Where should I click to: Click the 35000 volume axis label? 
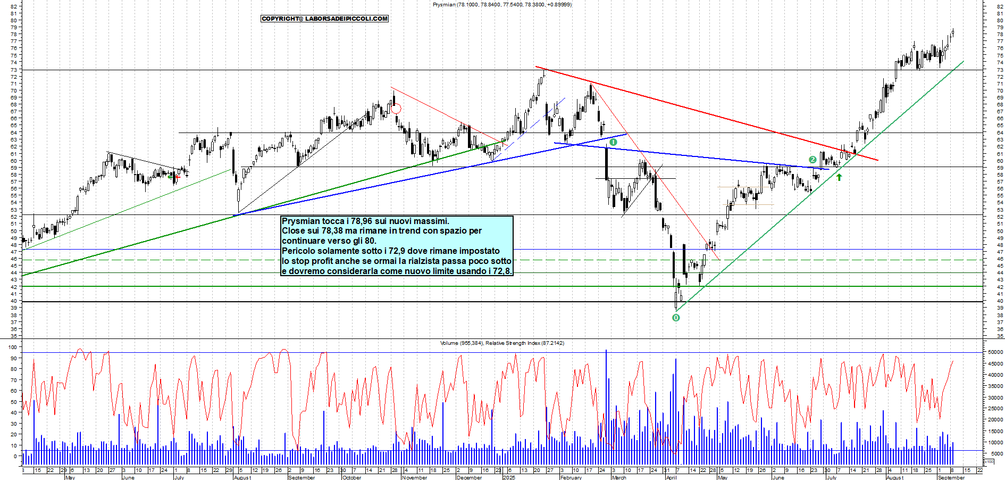click(995, 386)
